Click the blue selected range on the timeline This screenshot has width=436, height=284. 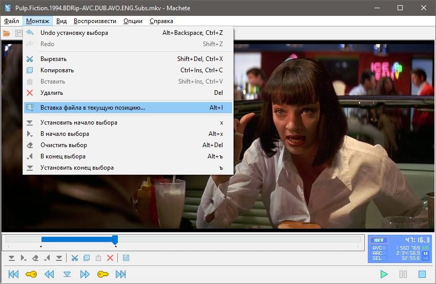coord(77,239)
